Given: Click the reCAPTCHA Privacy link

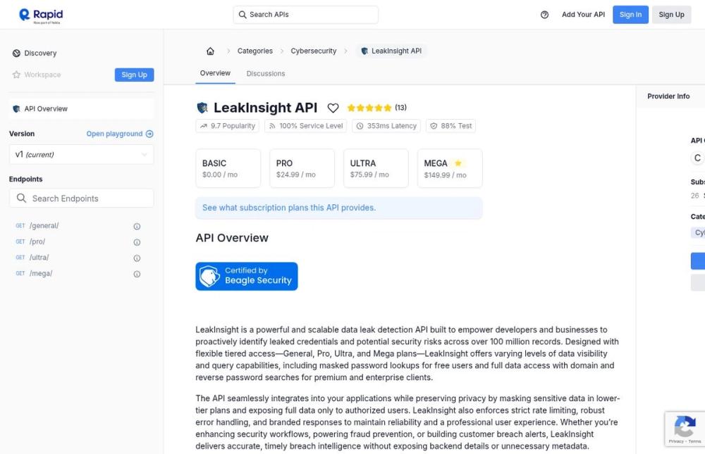Looking at the screenshot, I should pos(676,441).
